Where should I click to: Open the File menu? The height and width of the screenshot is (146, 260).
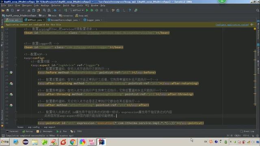coord(3,5)
